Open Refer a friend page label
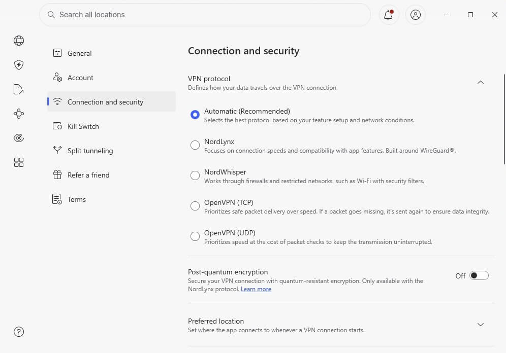506x353 pixels. [88, 175]
